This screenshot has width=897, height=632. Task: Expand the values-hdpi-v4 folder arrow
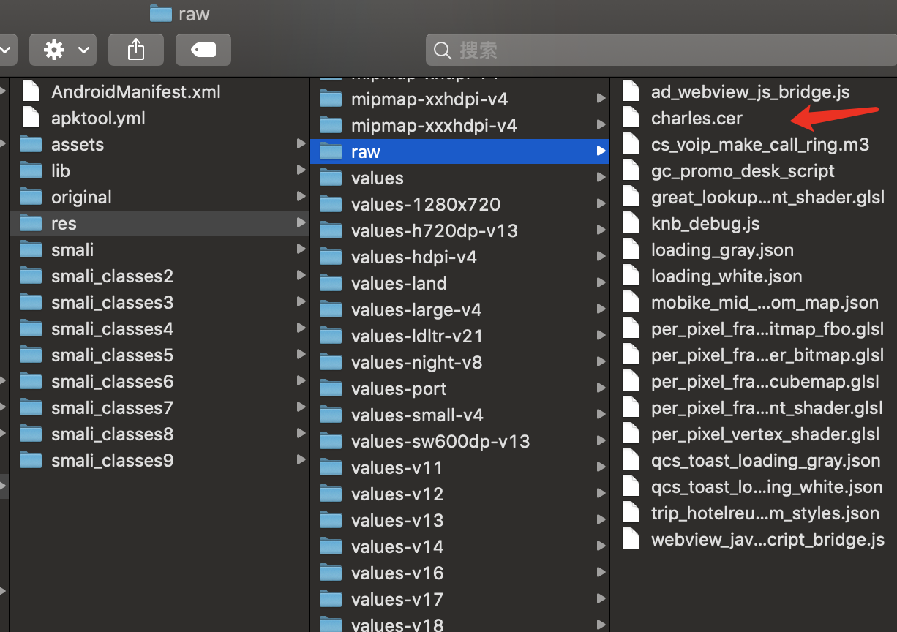click(601, 257)
